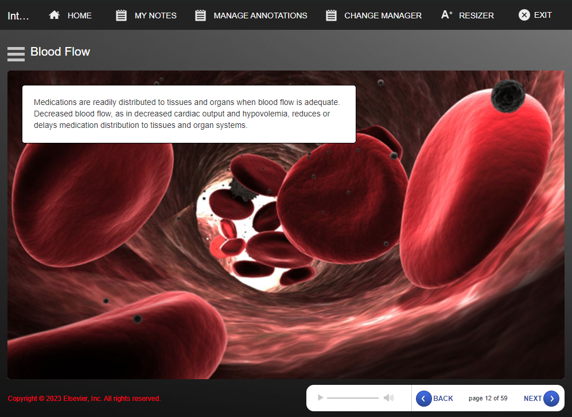Image resolution: width=572 pixels, height=417 pixels.
Task: Click the page 12 of 59 indicator
Action: (x=488, y=398)
